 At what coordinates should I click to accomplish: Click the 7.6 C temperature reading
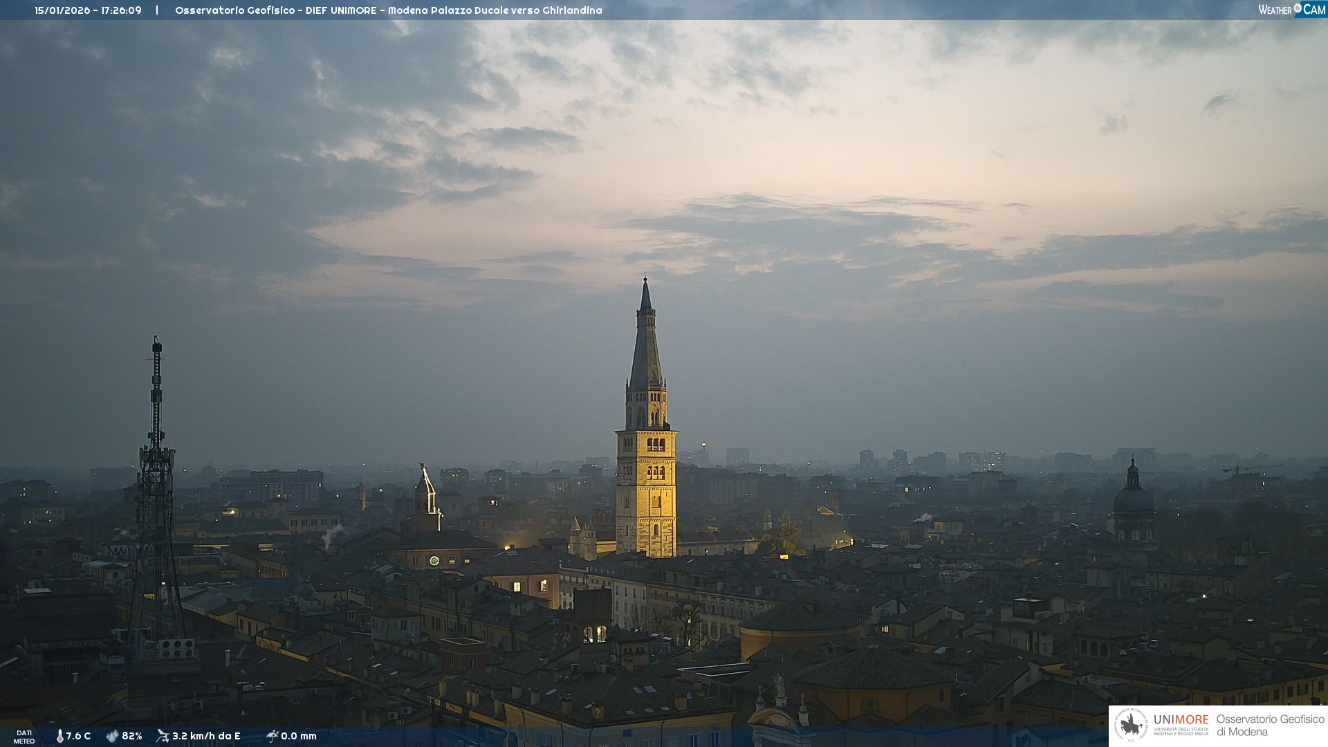[78, 736]
